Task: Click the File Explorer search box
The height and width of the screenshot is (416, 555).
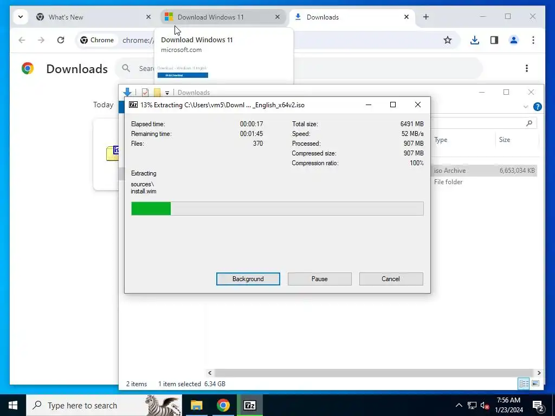Action: point(484,123)
